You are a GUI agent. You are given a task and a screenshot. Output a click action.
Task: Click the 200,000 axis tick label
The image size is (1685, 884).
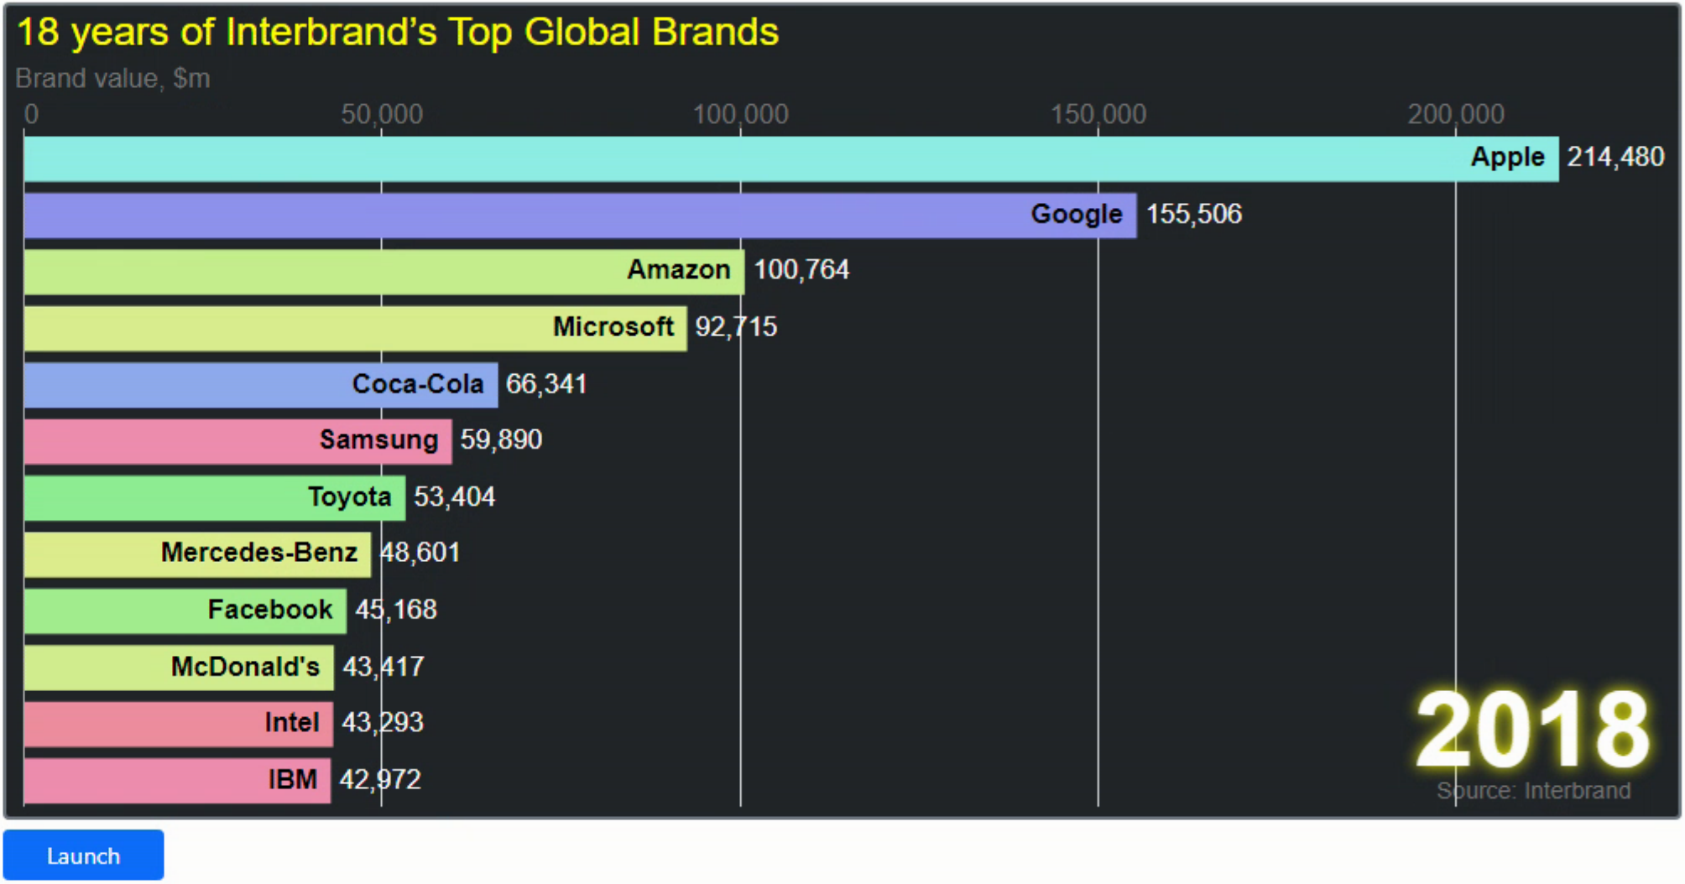(1456, 114)
